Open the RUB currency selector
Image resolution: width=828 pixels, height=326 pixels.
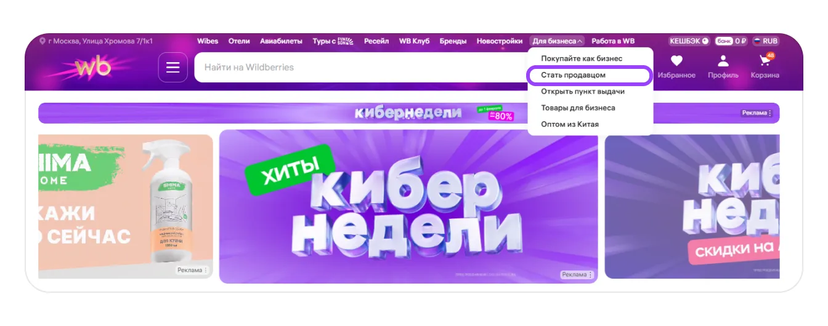click(x=766, y=41)
